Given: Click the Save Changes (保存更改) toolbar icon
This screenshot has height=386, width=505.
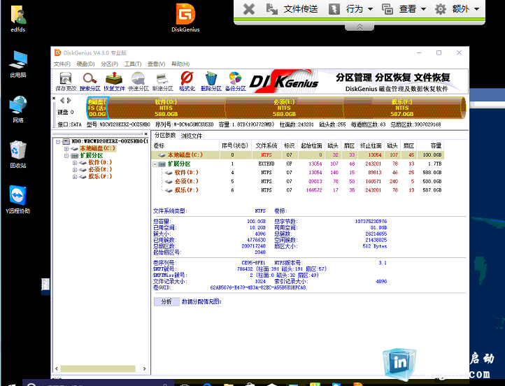Looking at the screenshot, I should 66,81.
